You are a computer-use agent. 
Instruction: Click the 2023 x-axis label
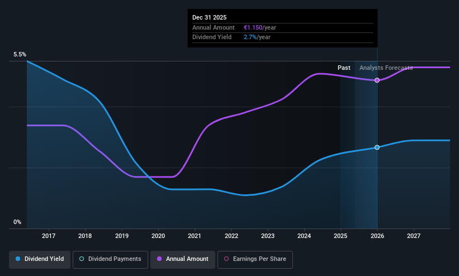268,236
